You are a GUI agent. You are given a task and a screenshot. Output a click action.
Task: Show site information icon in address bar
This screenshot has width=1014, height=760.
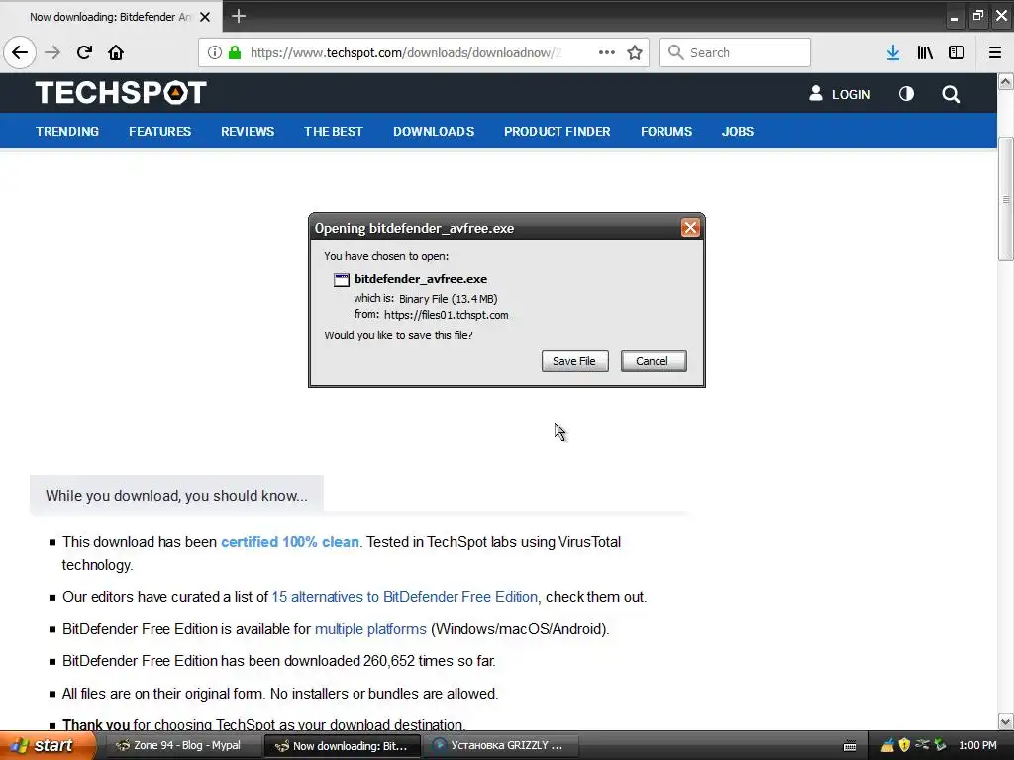[215, 52]
